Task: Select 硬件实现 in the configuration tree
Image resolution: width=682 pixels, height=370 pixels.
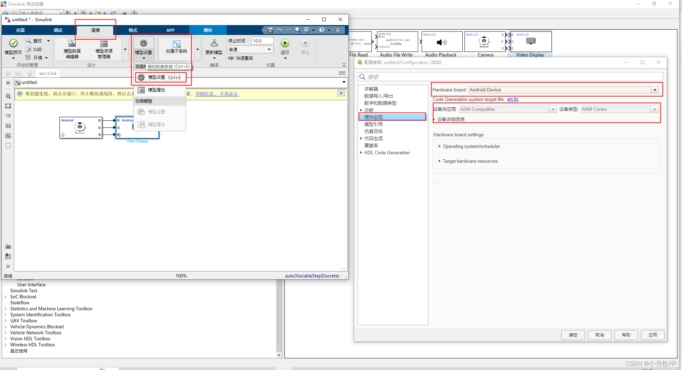Action: [374, 117]
